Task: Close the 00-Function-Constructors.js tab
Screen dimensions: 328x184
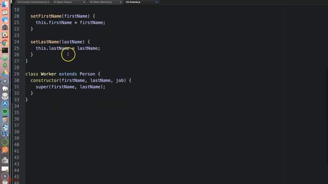Action: [48, 2]
